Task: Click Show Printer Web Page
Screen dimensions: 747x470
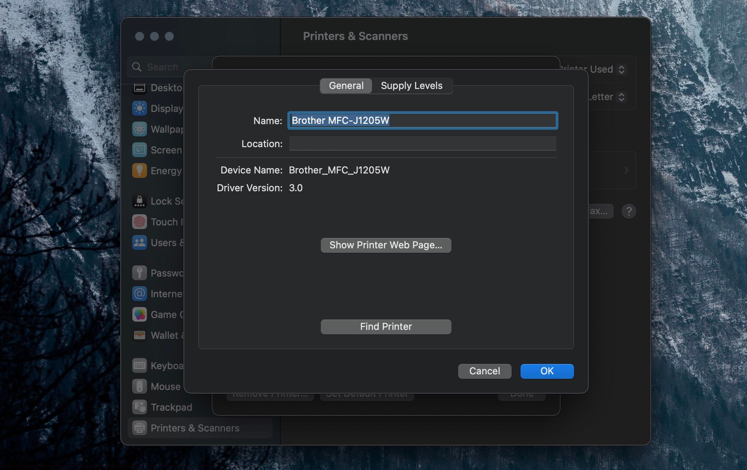Action: 385,245
